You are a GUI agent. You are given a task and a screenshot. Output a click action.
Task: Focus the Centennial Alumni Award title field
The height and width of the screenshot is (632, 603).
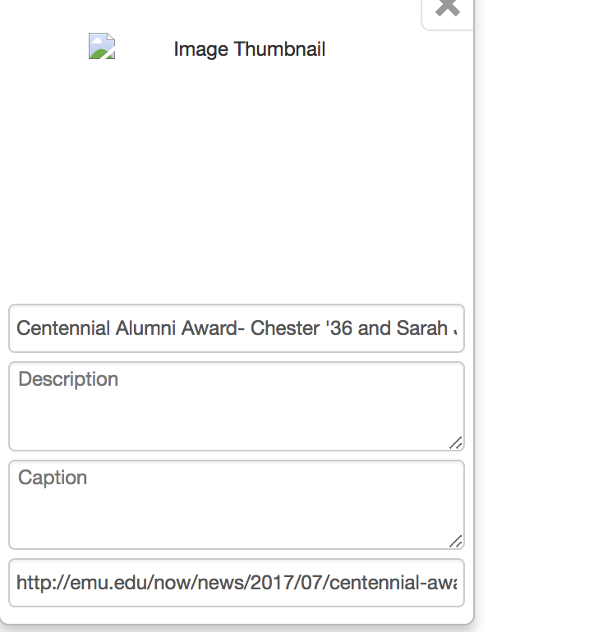(237, 328)
